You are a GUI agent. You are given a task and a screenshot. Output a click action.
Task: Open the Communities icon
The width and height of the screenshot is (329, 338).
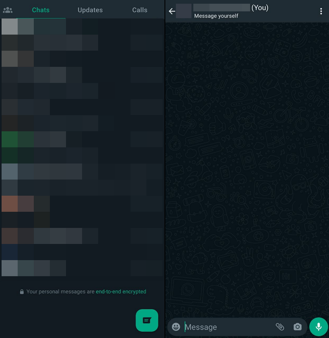tap(7, 10)
